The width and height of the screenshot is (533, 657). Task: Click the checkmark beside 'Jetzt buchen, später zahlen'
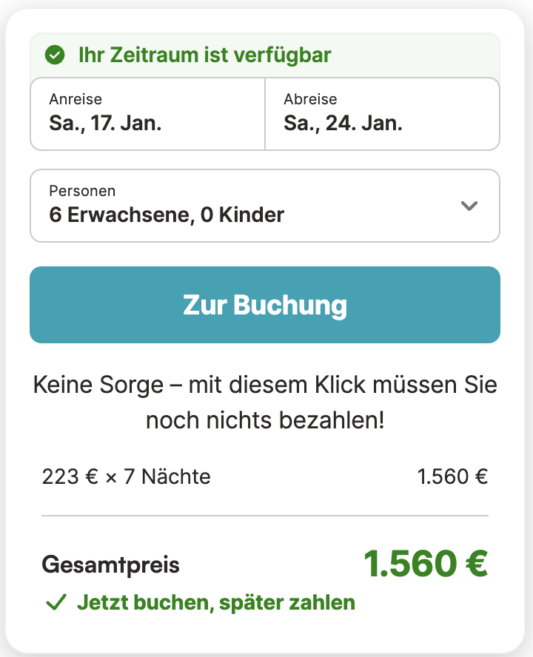[56, 603]
